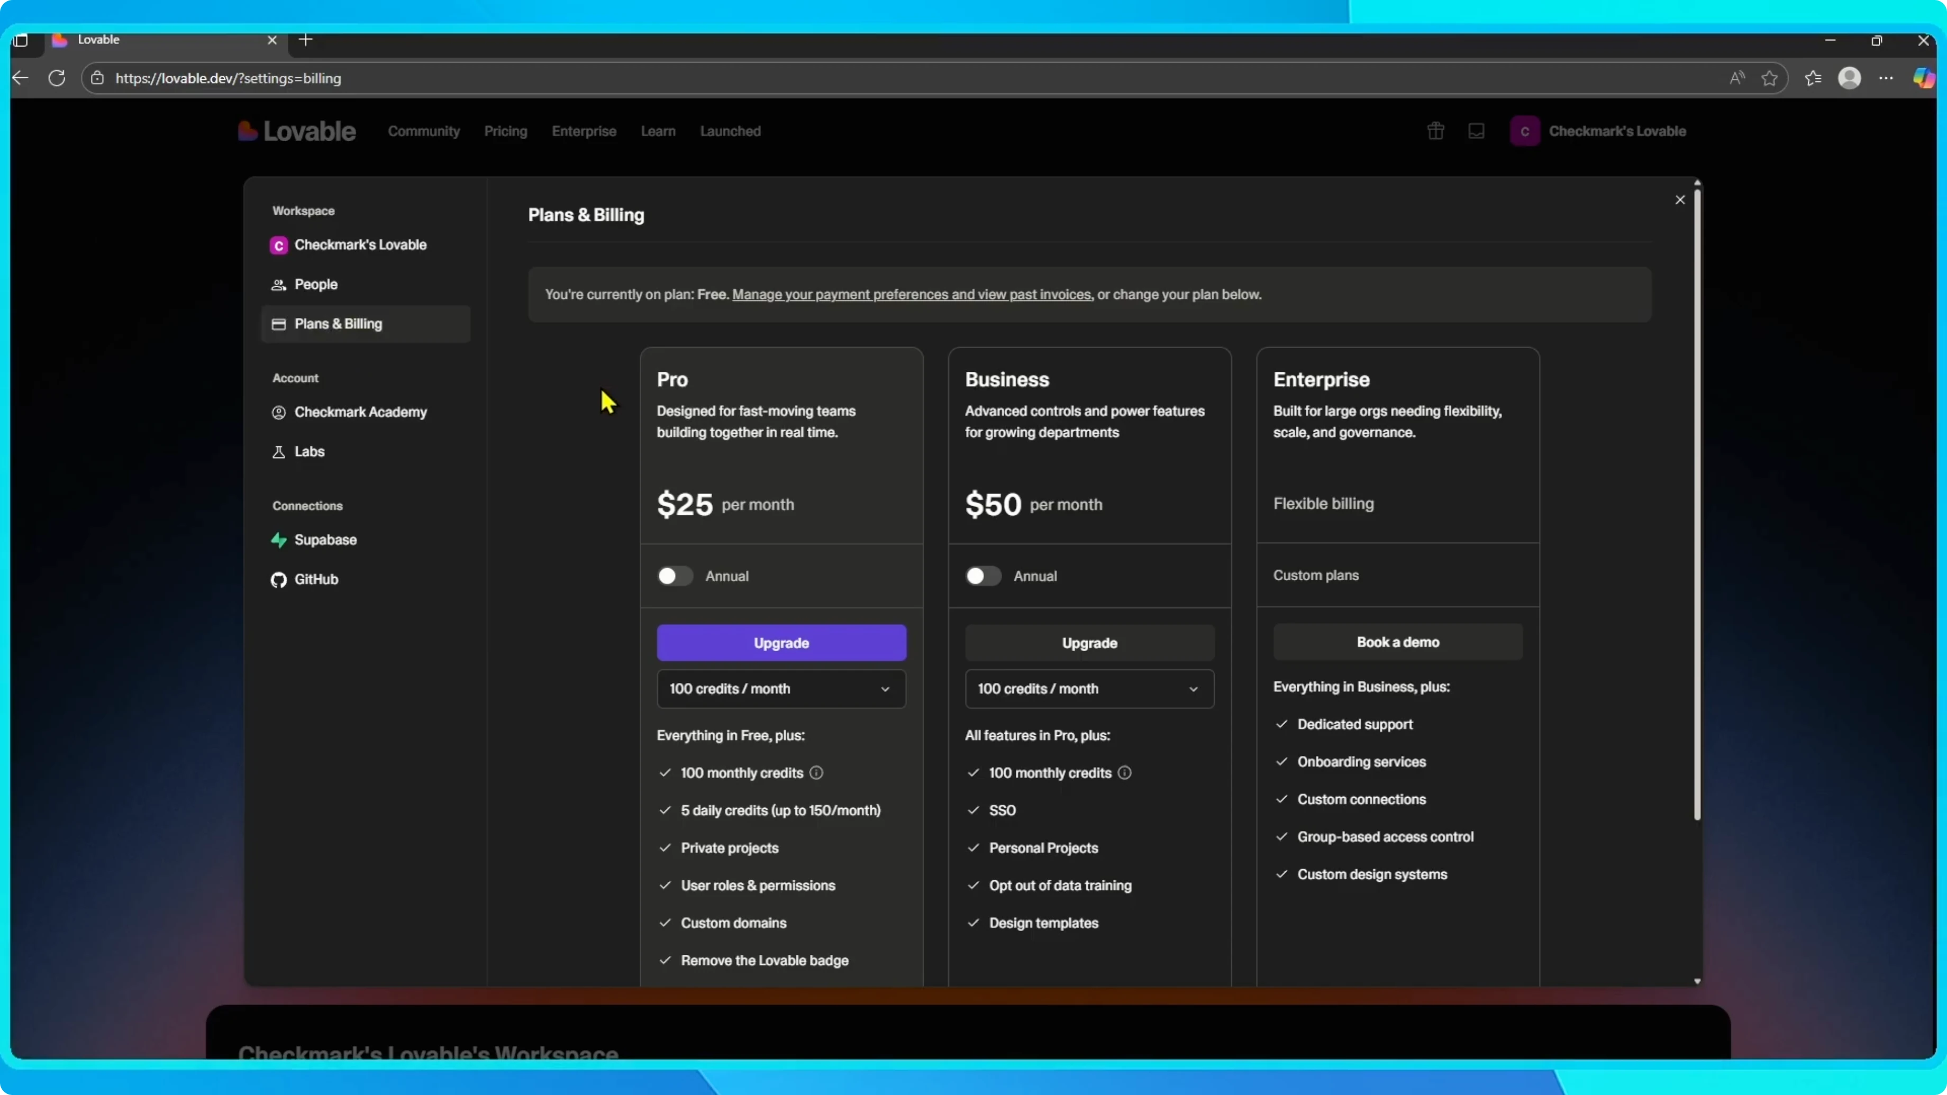Screen dimensions: 1947x1095
Task: Select Plans & Billing in the sidebar
Action: (365, 323)
